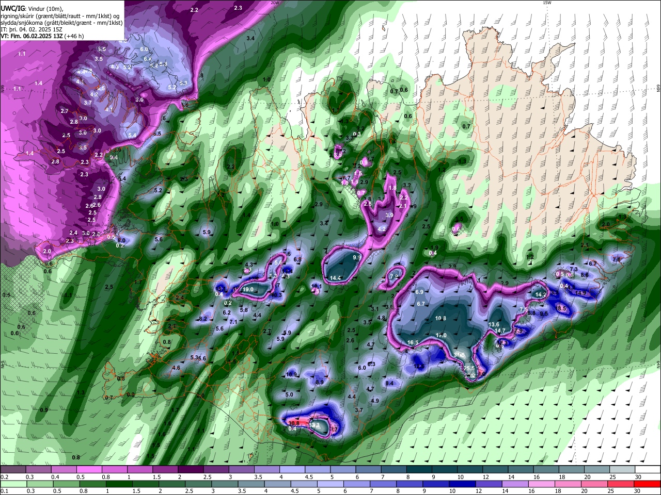The width and height of the screenshot is (661, 495).
Task: Click the darkest purple 2 swatch in top legend row
Action: [x=191, y=470]
